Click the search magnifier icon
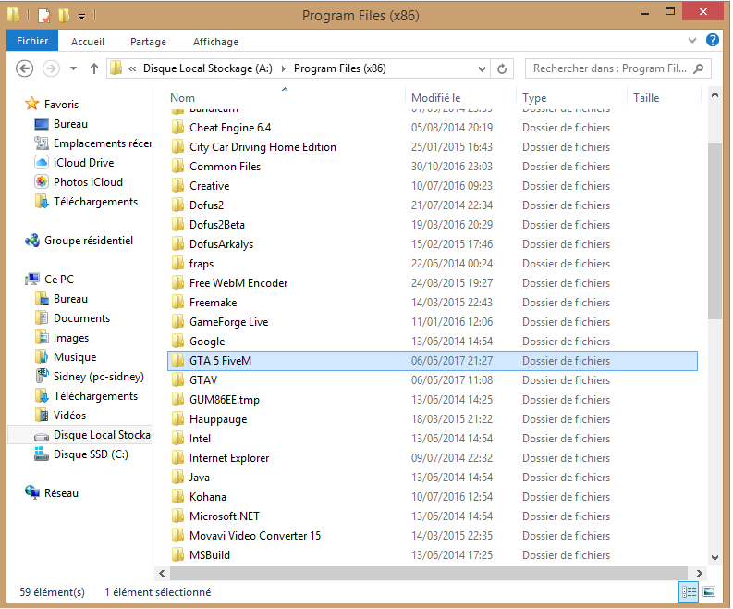 [x=699, y=68]
